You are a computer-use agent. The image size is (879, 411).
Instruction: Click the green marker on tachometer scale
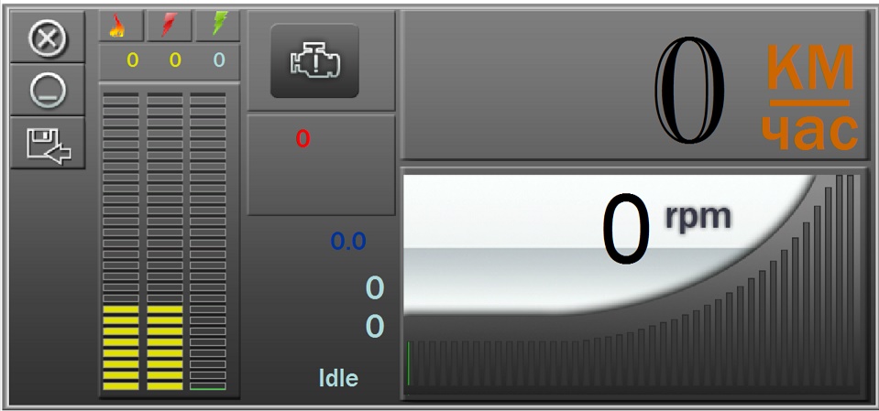point(409,364)
